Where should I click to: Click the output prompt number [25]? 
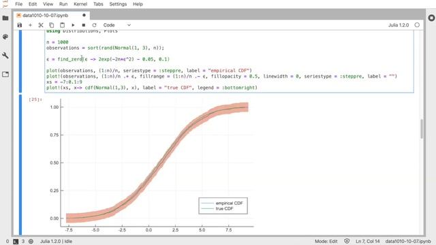(x=35, y=99)
